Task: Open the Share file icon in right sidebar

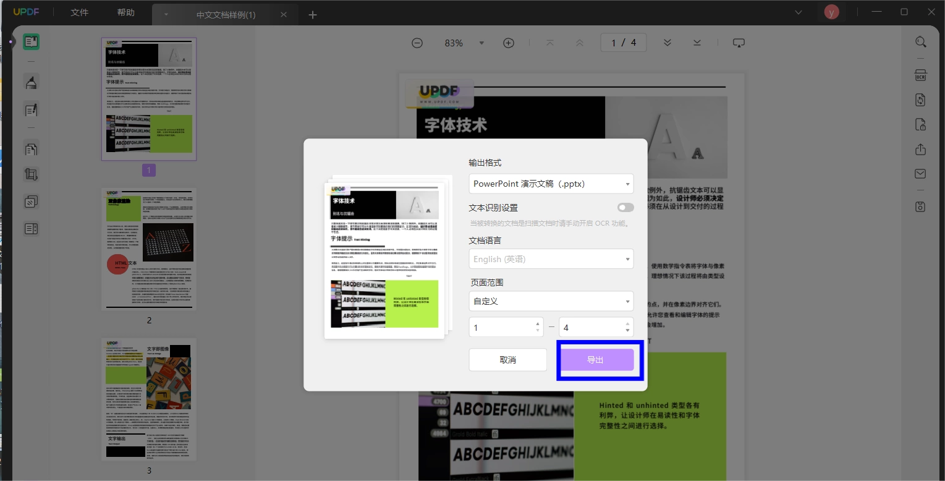Action: 921,150
